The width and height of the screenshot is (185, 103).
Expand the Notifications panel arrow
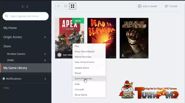tap(45, 79)
